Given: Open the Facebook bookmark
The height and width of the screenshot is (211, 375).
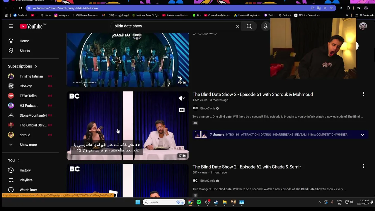Looking at the screenshot, I should click(21, 15).
